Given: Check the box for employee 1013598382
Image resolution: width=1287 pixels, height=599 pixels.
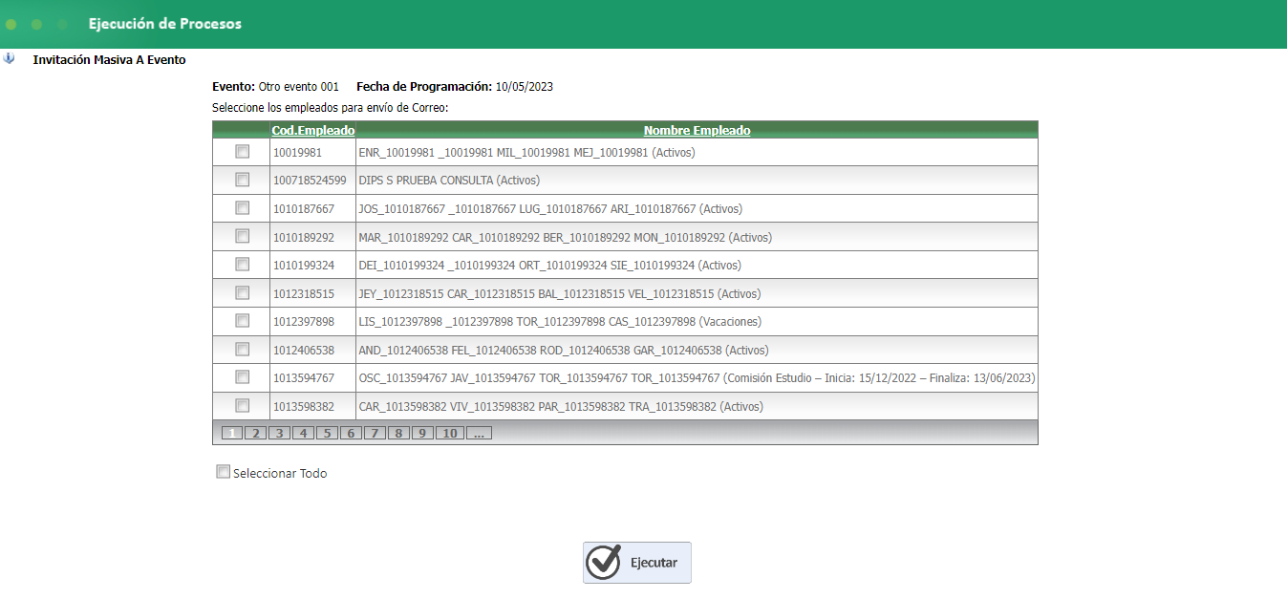Looking at the screenshot, I should (243, 405).
